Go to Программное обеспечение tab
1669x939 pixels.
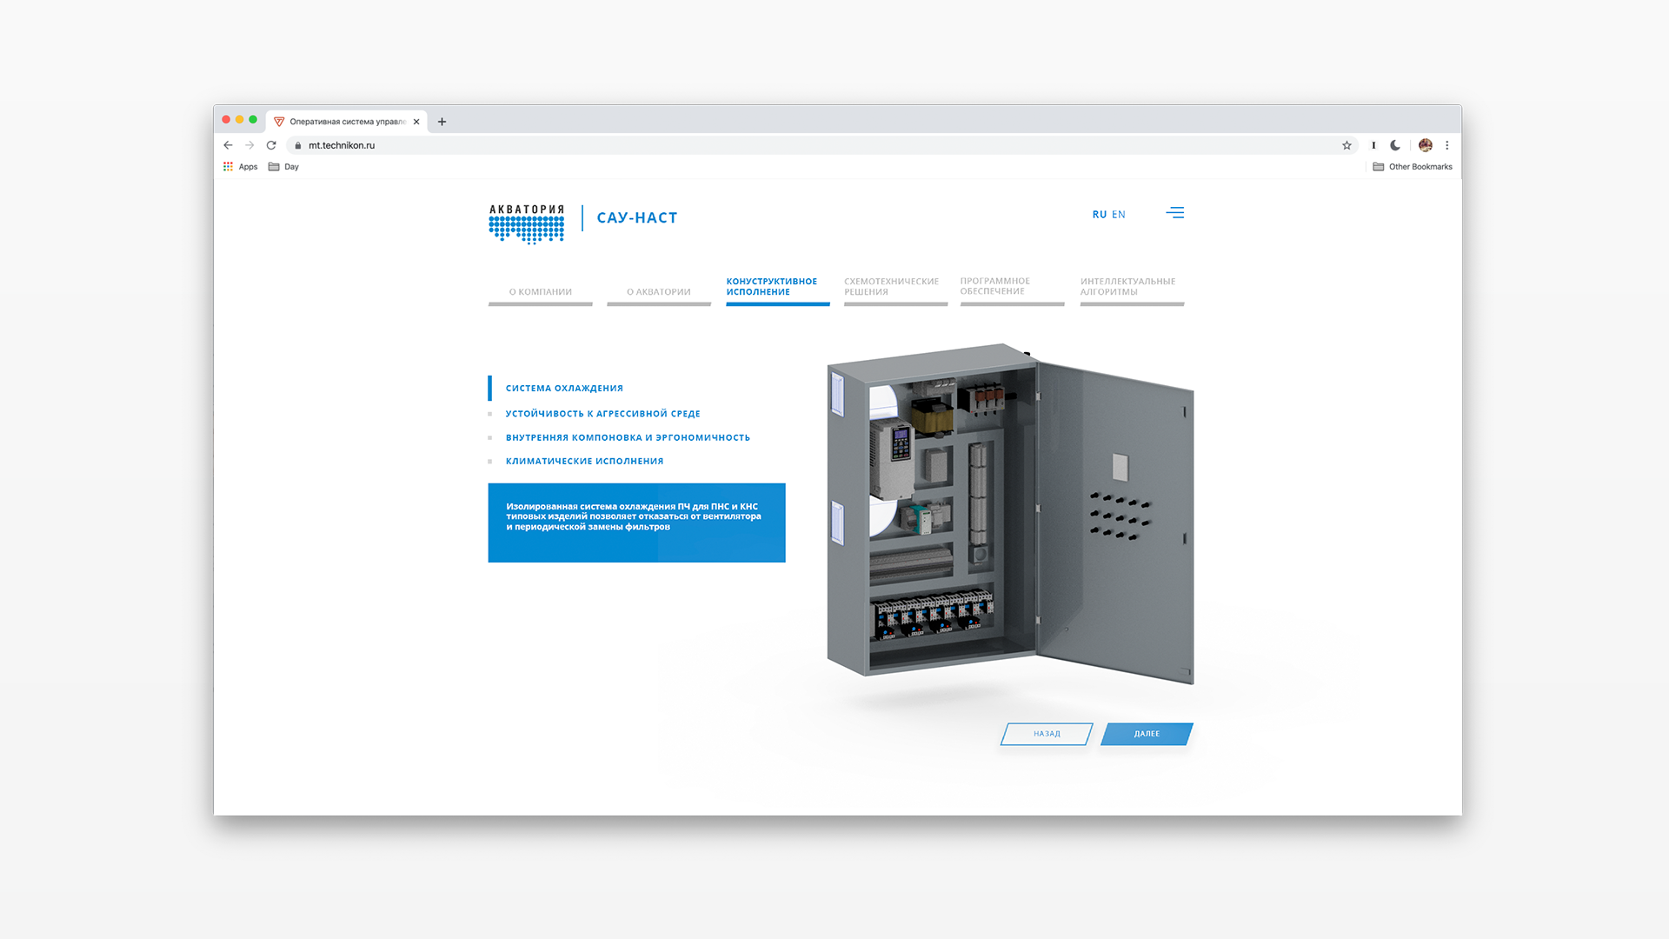pyautogui.click(x=994, y=286)
